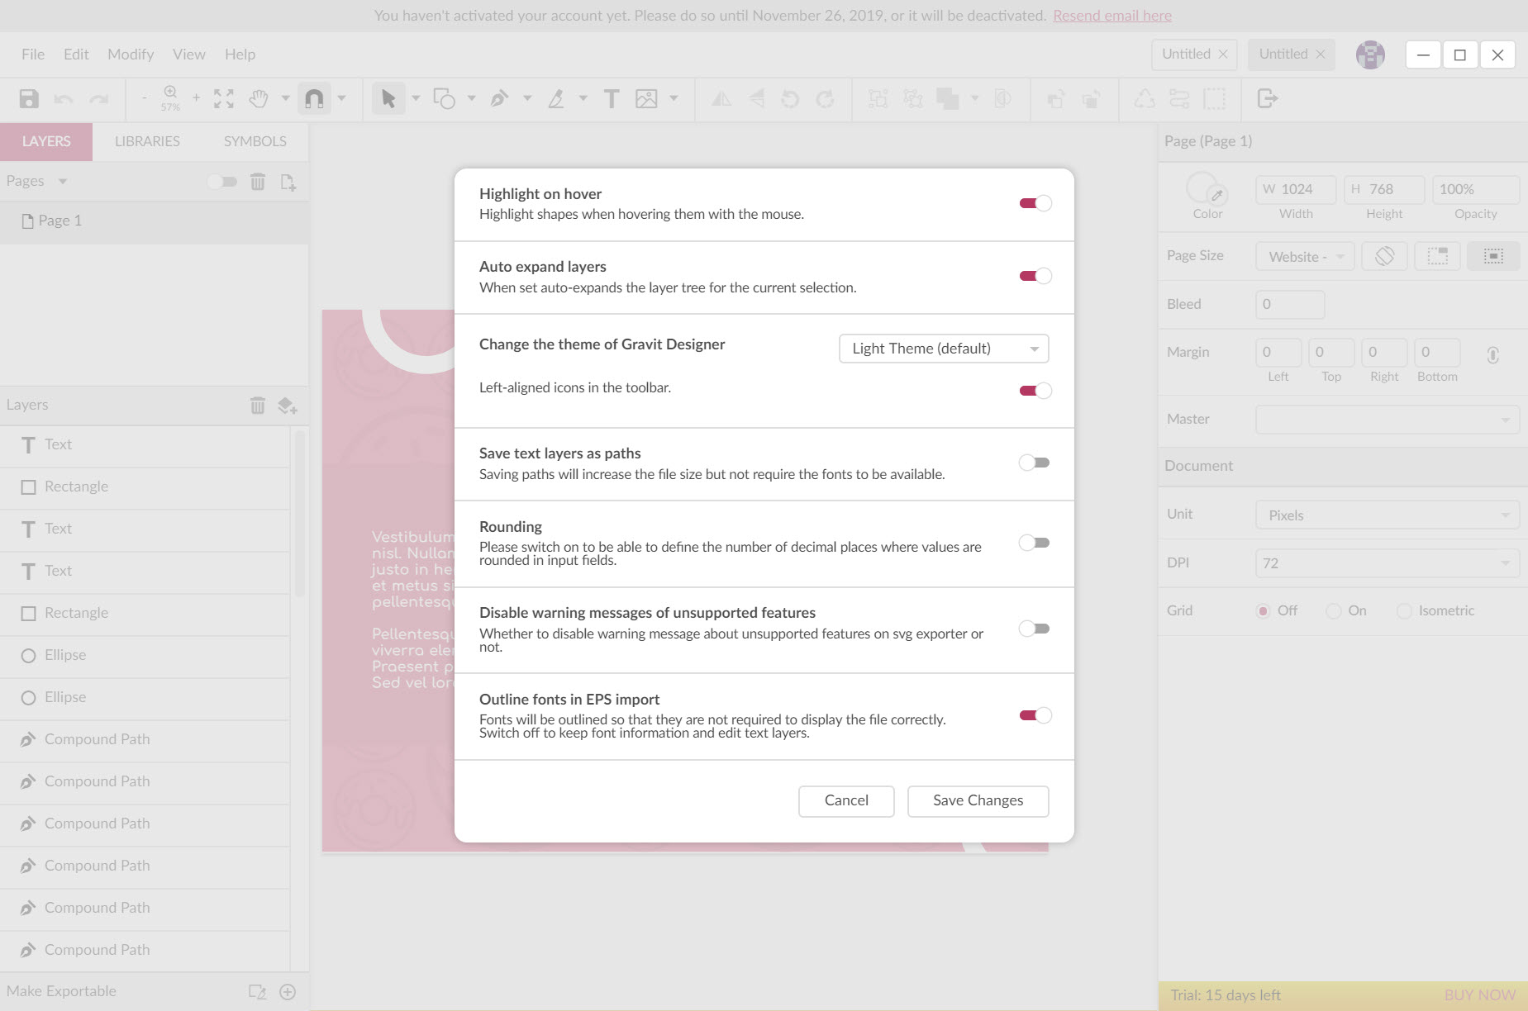Delete layer using Layers trash icon

pyautogui.click(x=258, y=406)
